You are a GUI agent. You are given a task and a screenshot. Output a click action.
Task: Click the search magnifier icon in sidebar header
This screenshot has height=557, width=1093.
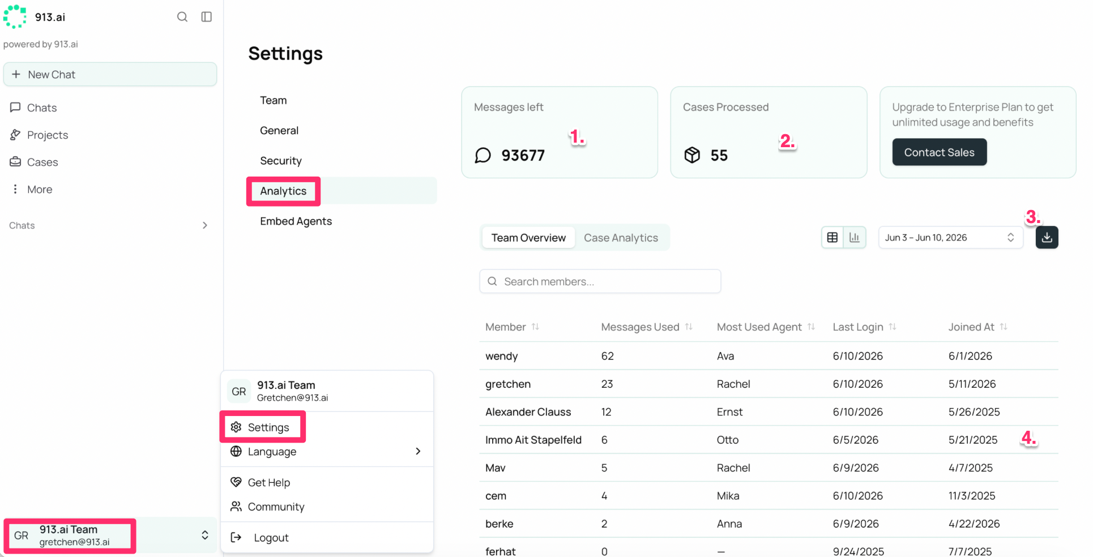pos(182,17)
